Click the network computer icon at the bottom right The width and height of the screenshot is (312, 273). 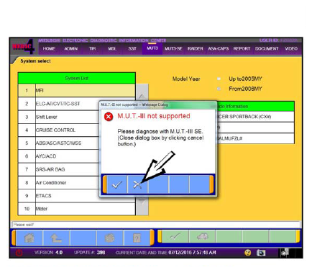pos(285,253)
